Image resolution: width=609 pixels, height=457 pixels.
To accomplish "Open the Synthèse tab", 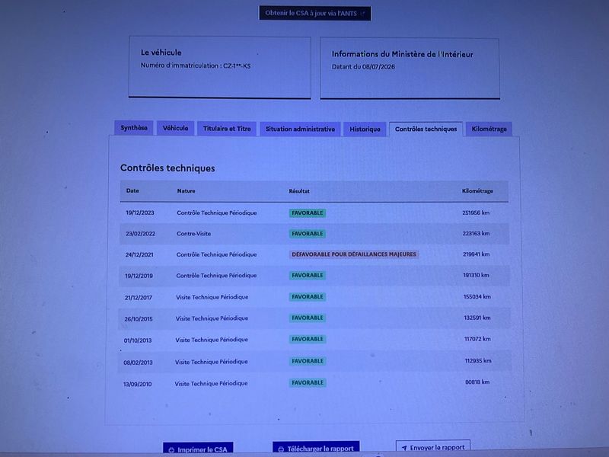I will pyautogui.click(x=134, y=128).
